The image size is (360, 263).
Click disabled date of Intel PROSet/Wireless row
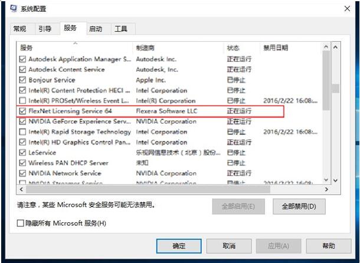click(x=290, y=100)
